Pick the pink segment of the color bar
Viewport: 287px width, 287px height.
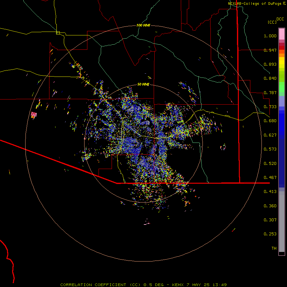(x=282, y=34)
